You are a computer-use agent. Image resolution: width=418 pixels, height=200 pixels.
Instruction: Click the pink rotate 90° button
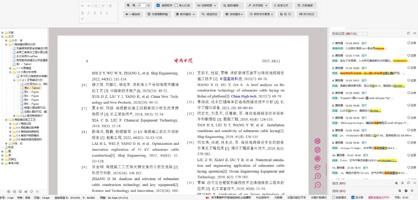point(317,167)
